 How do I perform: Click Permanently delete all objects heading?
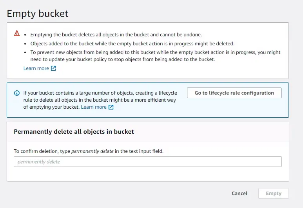point(74,132)
